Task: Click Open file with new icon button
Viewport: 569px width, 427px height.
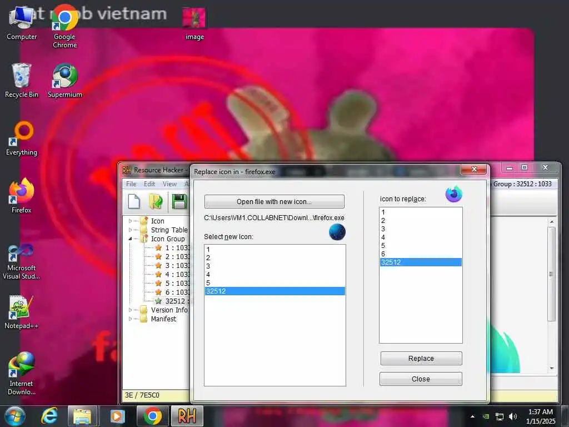Action: [274, 201]
